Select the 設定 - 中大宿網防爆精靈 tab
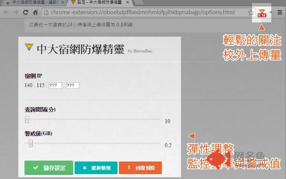 tap(99, 2)
